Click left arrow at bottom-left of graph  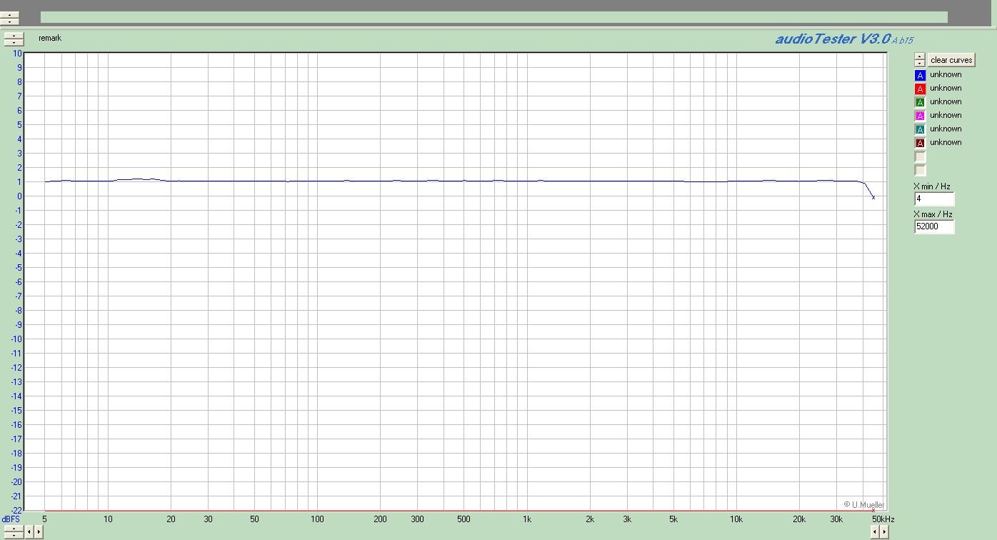point(29,531)
